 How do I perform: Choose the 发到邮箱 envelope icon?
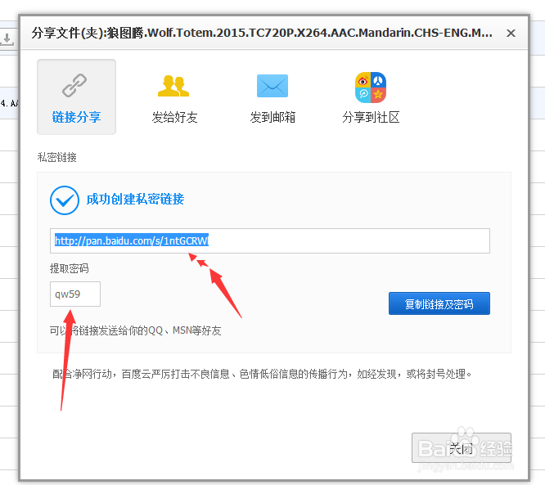point(272,86)
